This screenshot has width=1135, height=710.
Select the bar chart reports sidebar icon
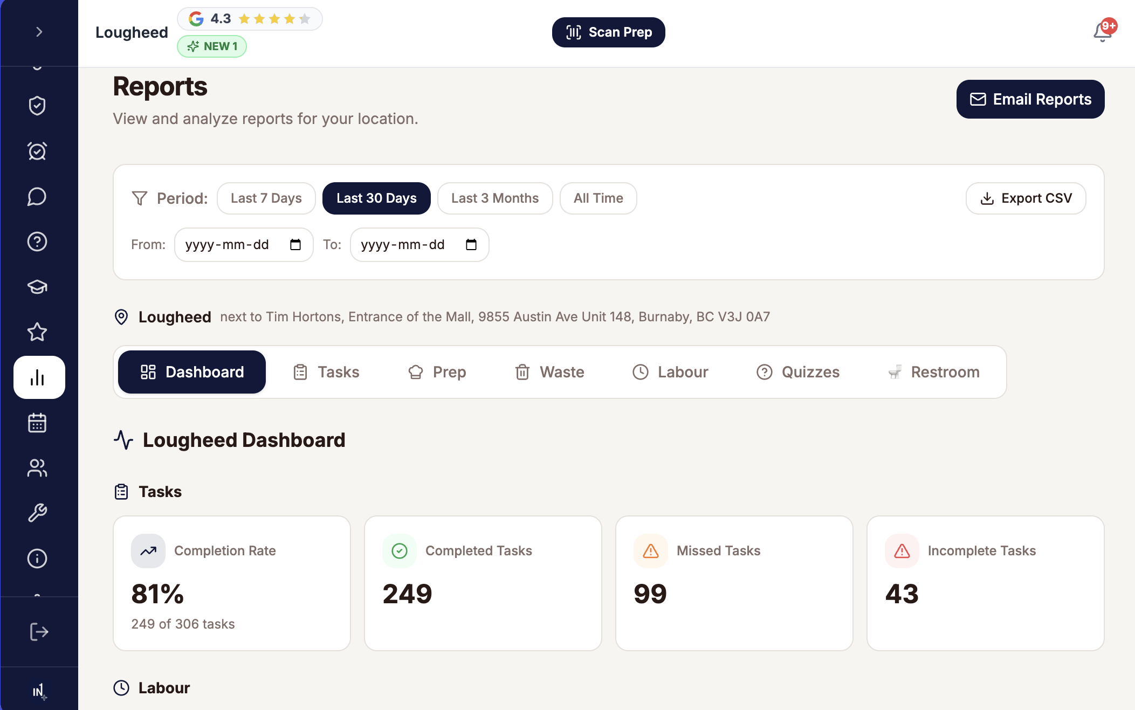(39, 377)
